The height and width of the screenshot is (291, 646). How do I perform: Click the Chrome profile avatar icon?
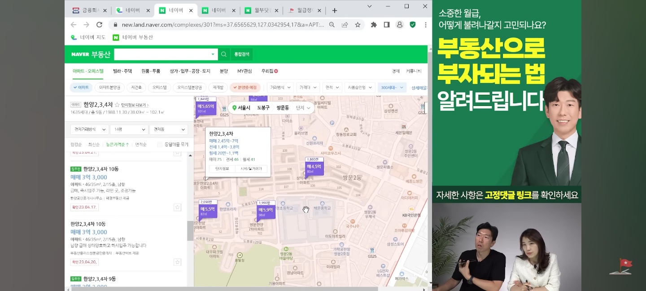click(x=400, y=25)
